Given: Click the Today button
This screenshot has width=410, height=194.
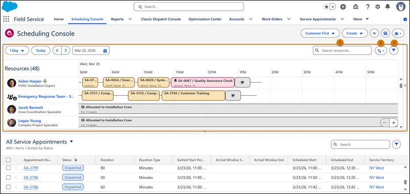Looking at the screenshot, I should click(x=41, y=50).
